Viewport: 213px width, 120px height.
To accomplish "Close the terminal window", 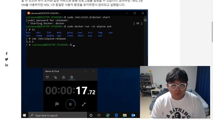I will 143,13.
